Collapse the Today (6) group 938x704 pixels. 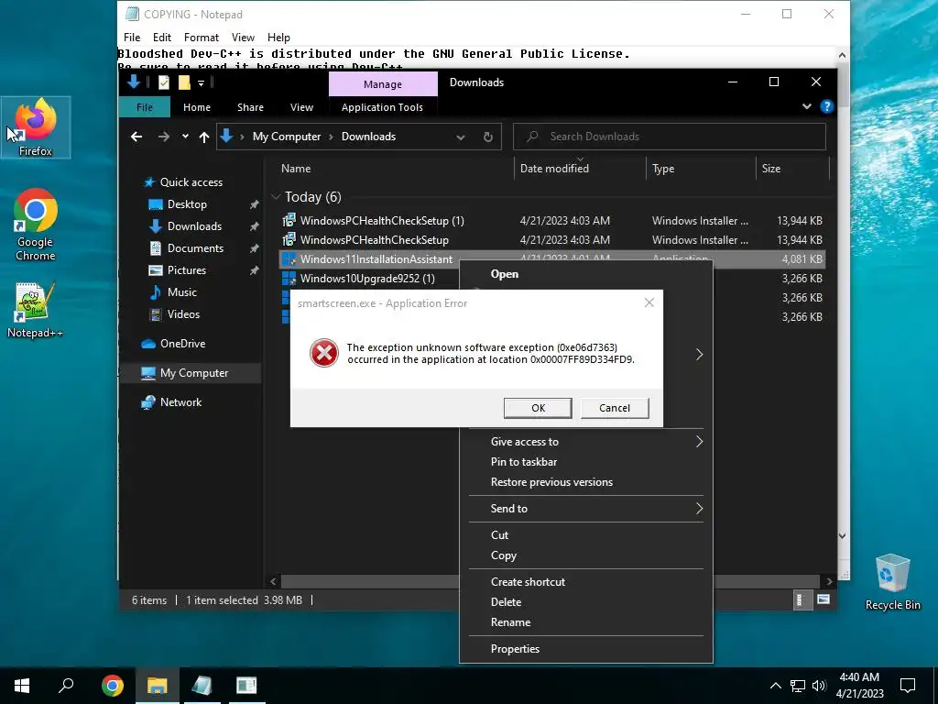[276, 197]
